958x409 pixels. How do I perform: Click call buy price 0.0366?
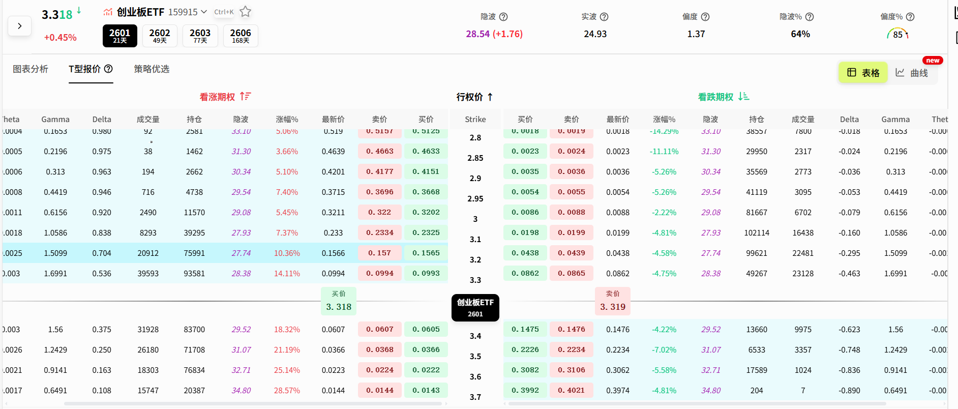pos(426,349)
